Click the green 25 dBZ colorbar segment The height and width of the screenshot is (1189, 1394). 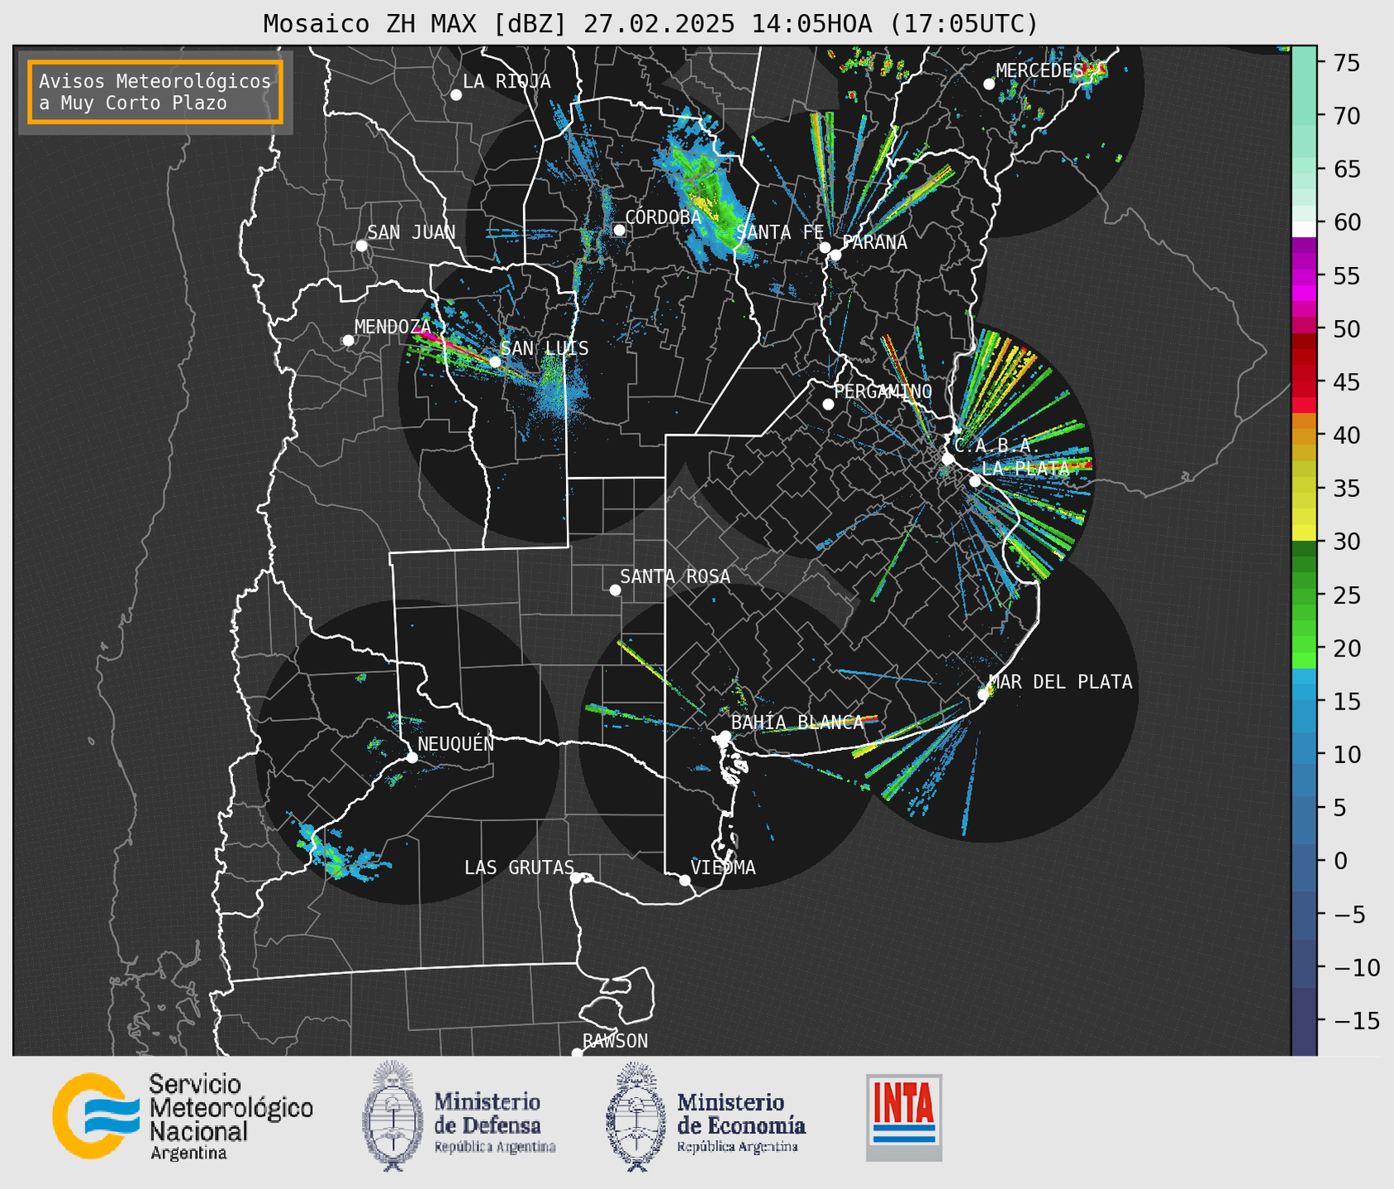[x=1303, y=595]
